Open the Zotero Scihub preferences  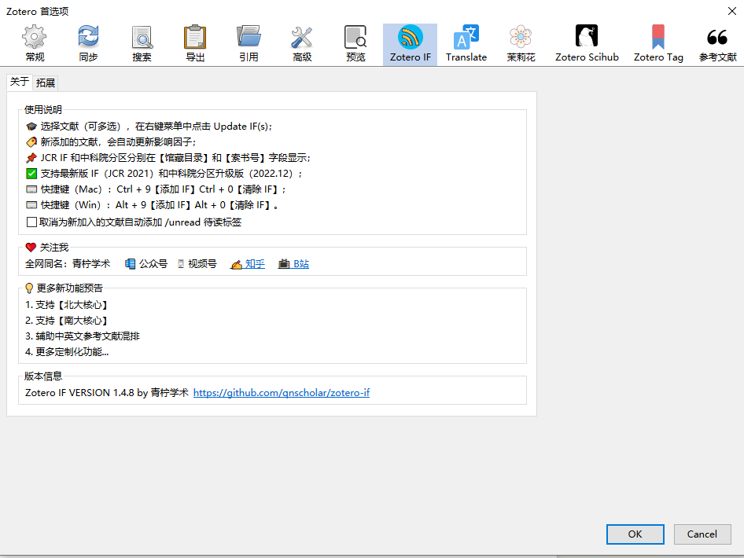pos(587,44)
